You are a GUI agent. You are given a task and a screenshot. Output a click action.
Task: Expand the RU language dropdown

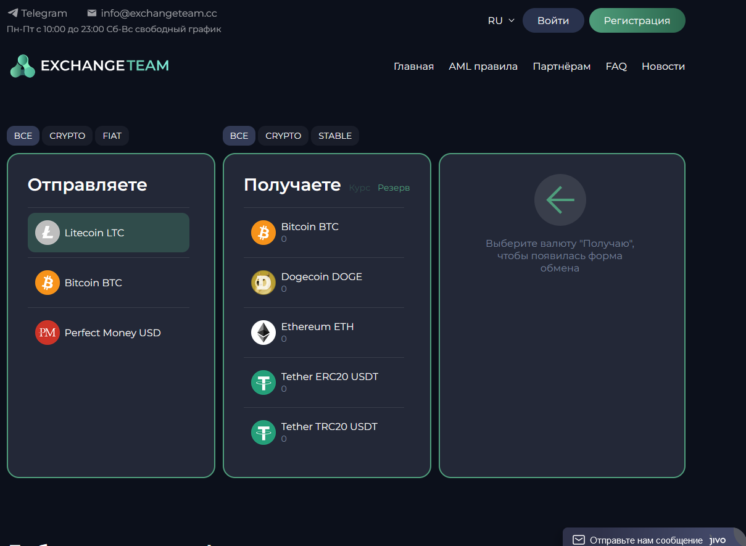501,20
